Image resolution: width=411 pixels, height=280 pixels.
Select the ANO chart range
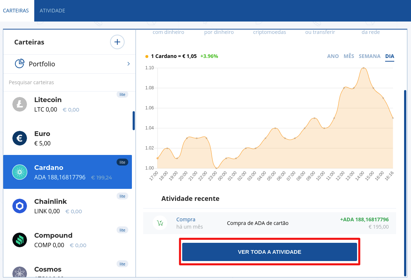point(333,56)
